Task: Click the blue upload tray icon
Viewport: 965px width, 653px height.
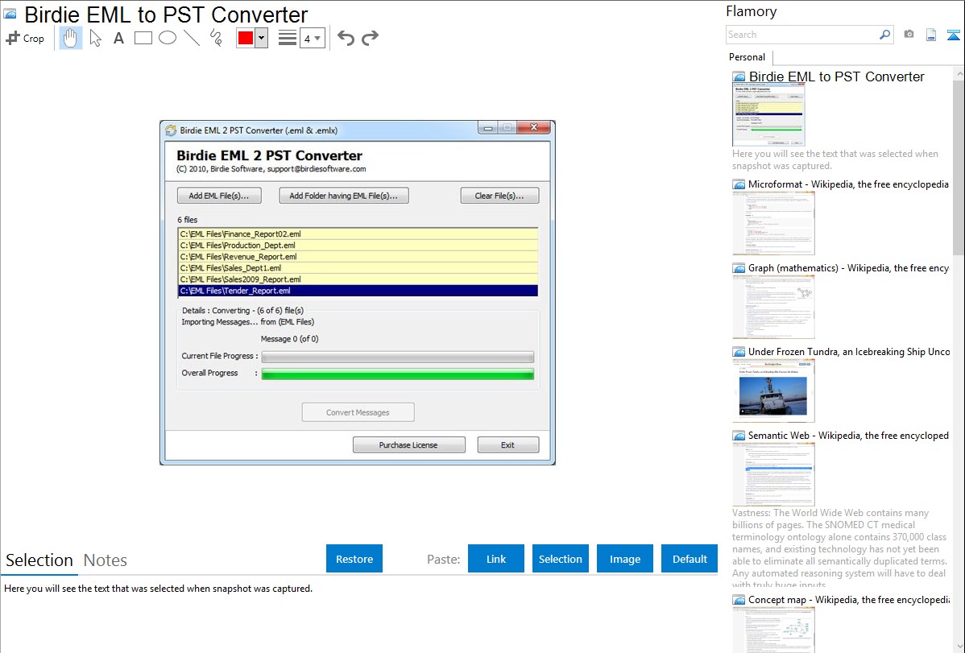Action: click(x=953, y=35)
